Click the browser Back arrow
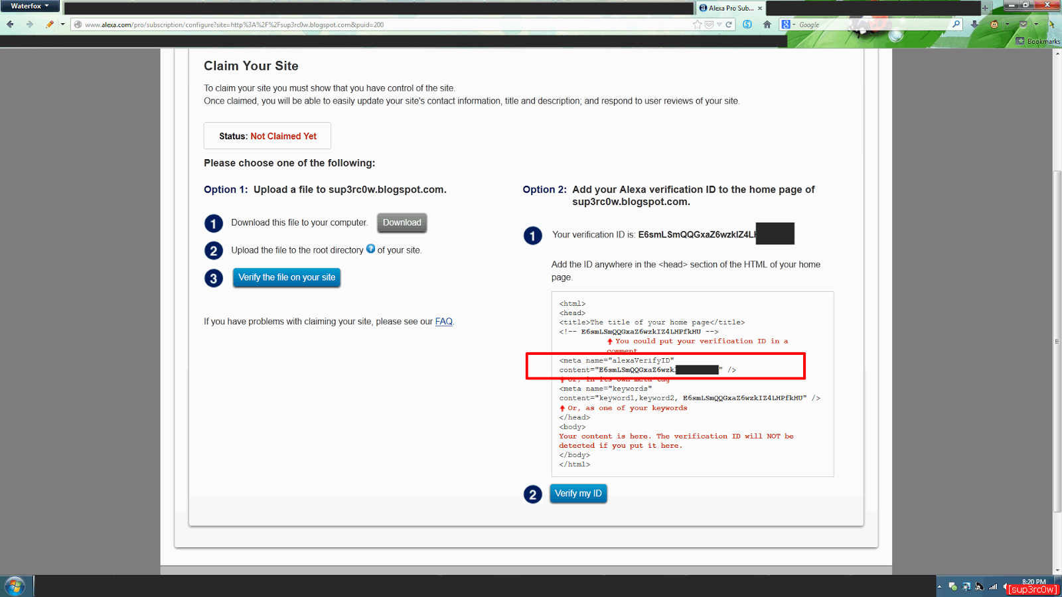 [11, 25]
